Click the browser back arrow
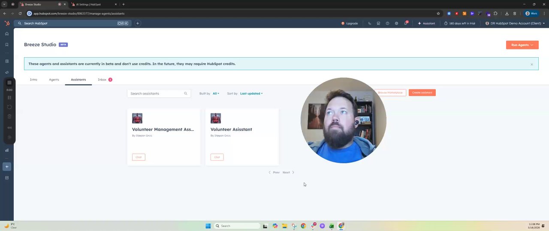549x231 pixels. pos(5,13)
